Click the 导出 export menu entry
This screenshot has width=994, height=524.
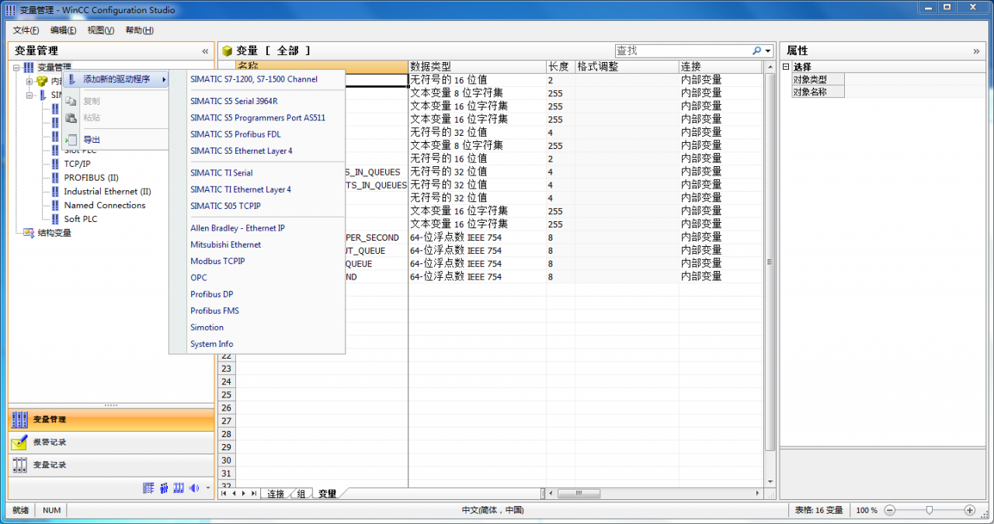pyautogui.click(x=115, y=140)
